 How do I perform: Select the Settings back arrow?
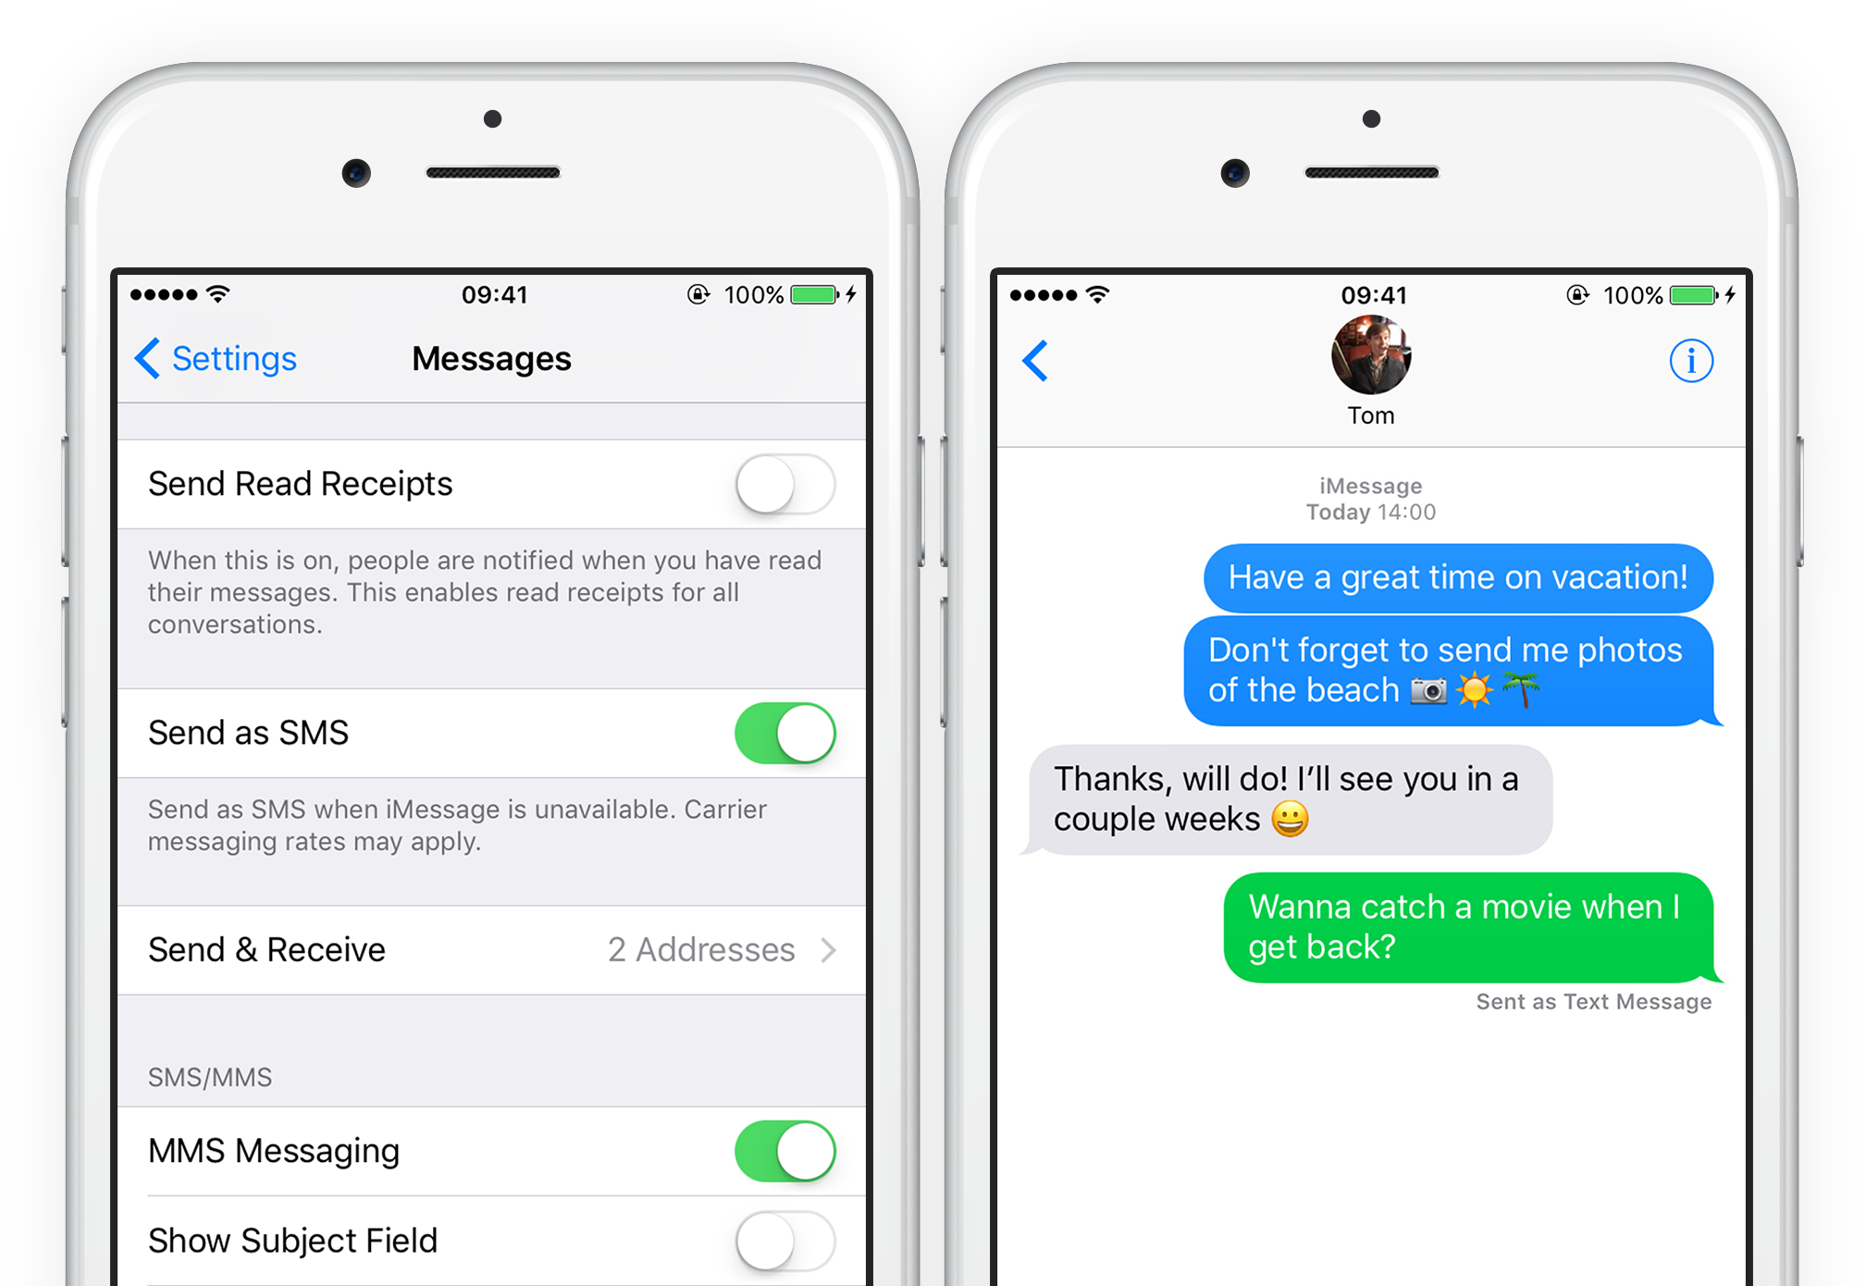click(x=143, y=354)
